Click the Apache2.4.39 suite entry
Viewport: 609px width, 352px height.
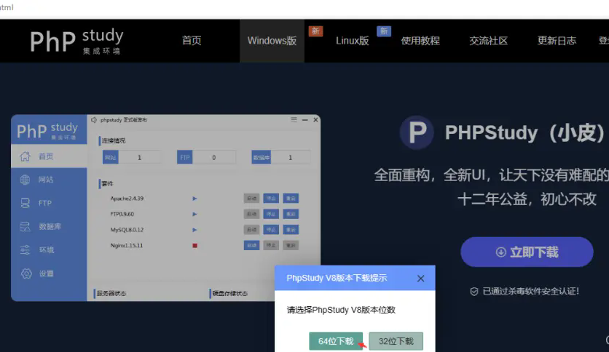[127, 199]
